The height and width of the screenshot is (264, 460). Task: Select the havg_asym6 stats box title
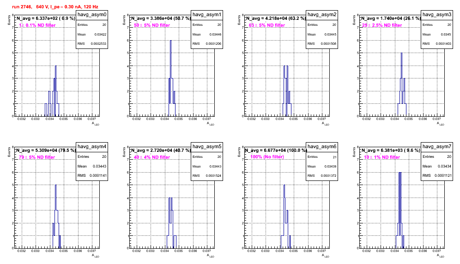pos(322,146)
